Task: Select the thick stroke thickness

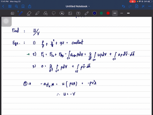Action: (x=128, y=13)
